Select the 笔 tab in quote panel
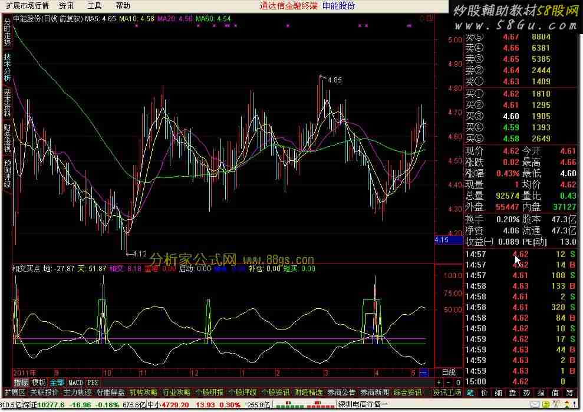583x412 pixels. tap(470, 393)
